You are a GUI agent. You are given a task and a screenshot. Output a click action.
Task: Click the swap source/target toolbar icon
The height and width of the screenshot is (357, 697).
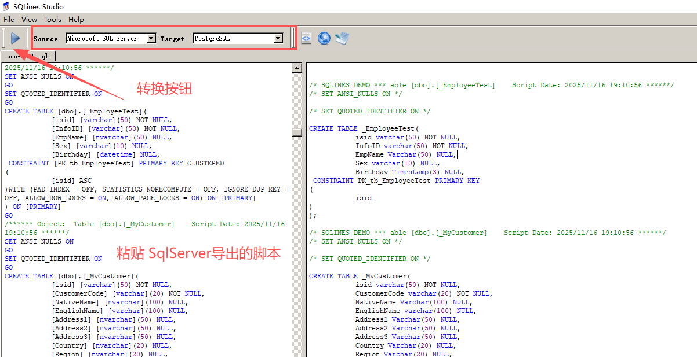click(306, 38)
